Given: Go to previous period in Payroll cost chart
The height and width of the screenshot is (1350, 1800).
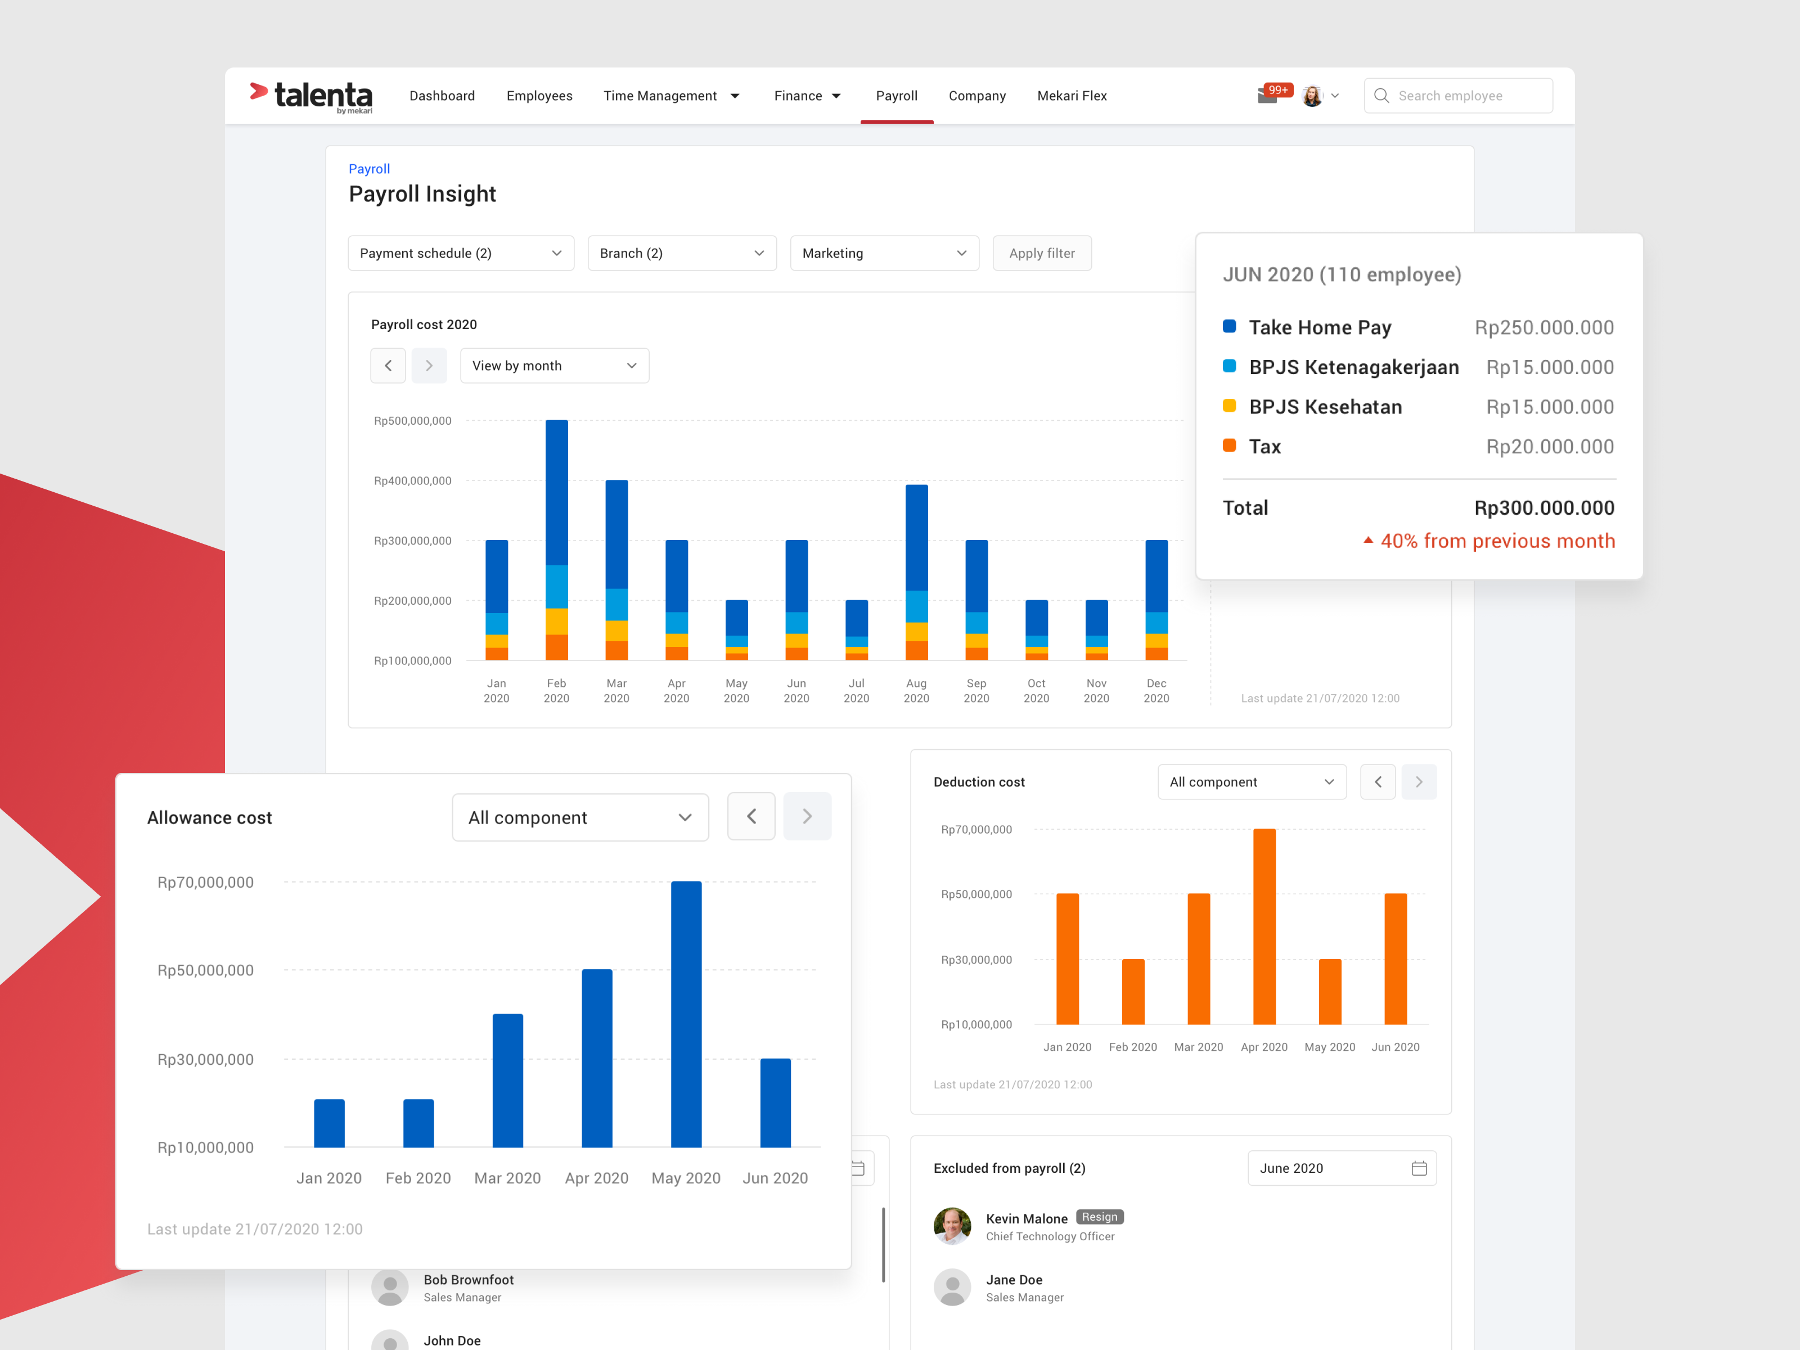Looking at the screenshot, I should (x=388, y=366).
